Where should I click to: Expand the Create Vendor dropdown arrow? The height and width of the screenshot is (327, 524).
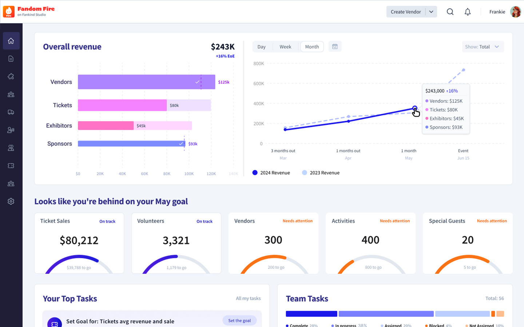click(431, 12)
